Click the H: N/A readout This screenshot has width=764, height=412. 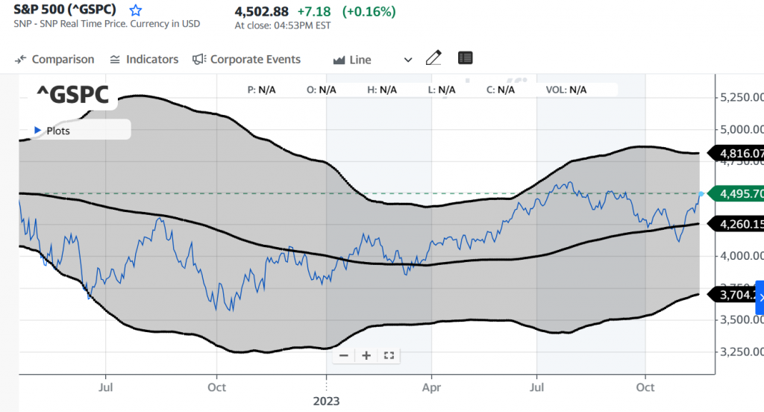pos(382,90)
